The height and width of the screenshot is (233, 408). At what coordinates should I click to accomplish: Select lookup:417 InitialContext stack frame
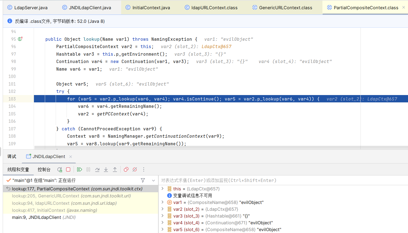coord(81,210)
